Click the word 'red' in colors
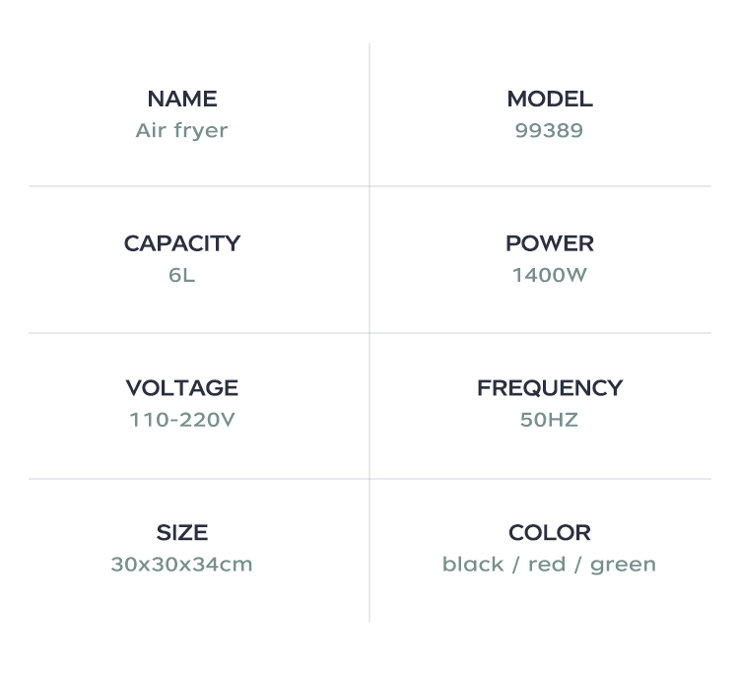The height and width of the screenshot is (676, 739). [547, 565]
